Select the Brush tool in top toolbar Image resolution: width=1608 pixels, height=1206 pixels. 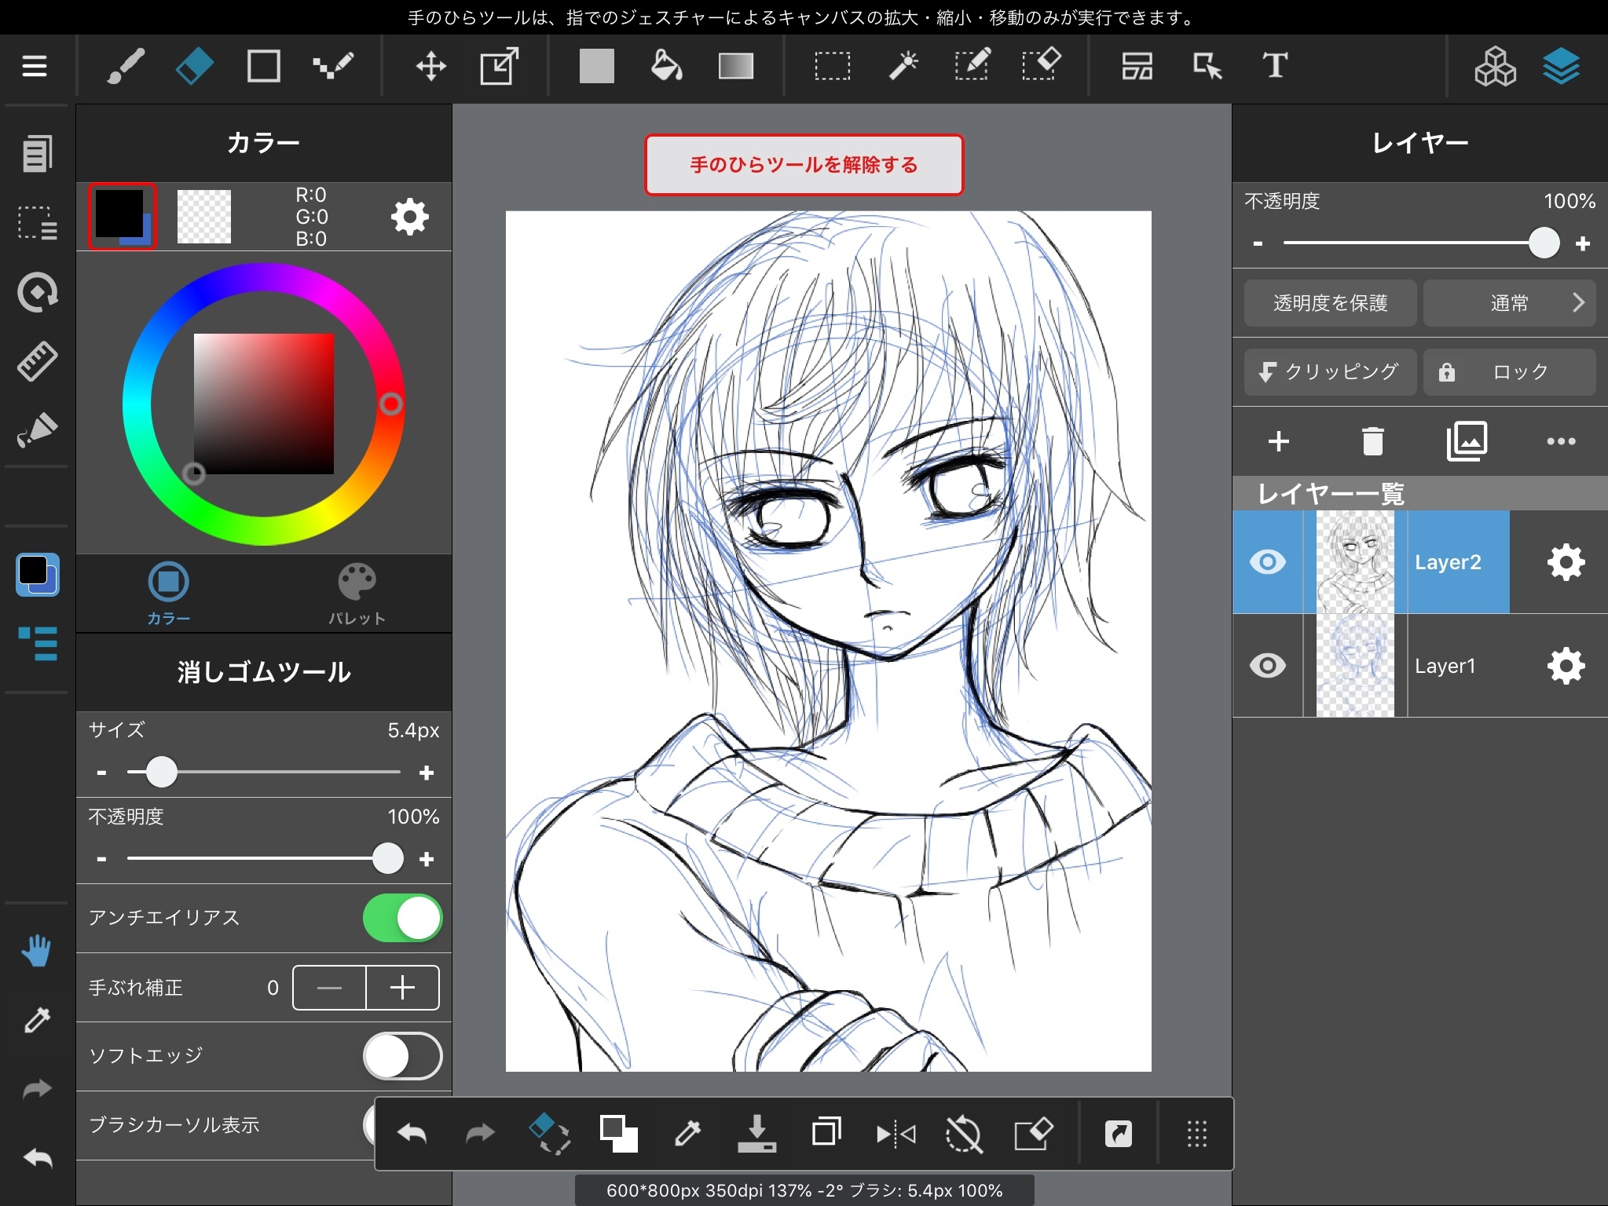[126, 66]
